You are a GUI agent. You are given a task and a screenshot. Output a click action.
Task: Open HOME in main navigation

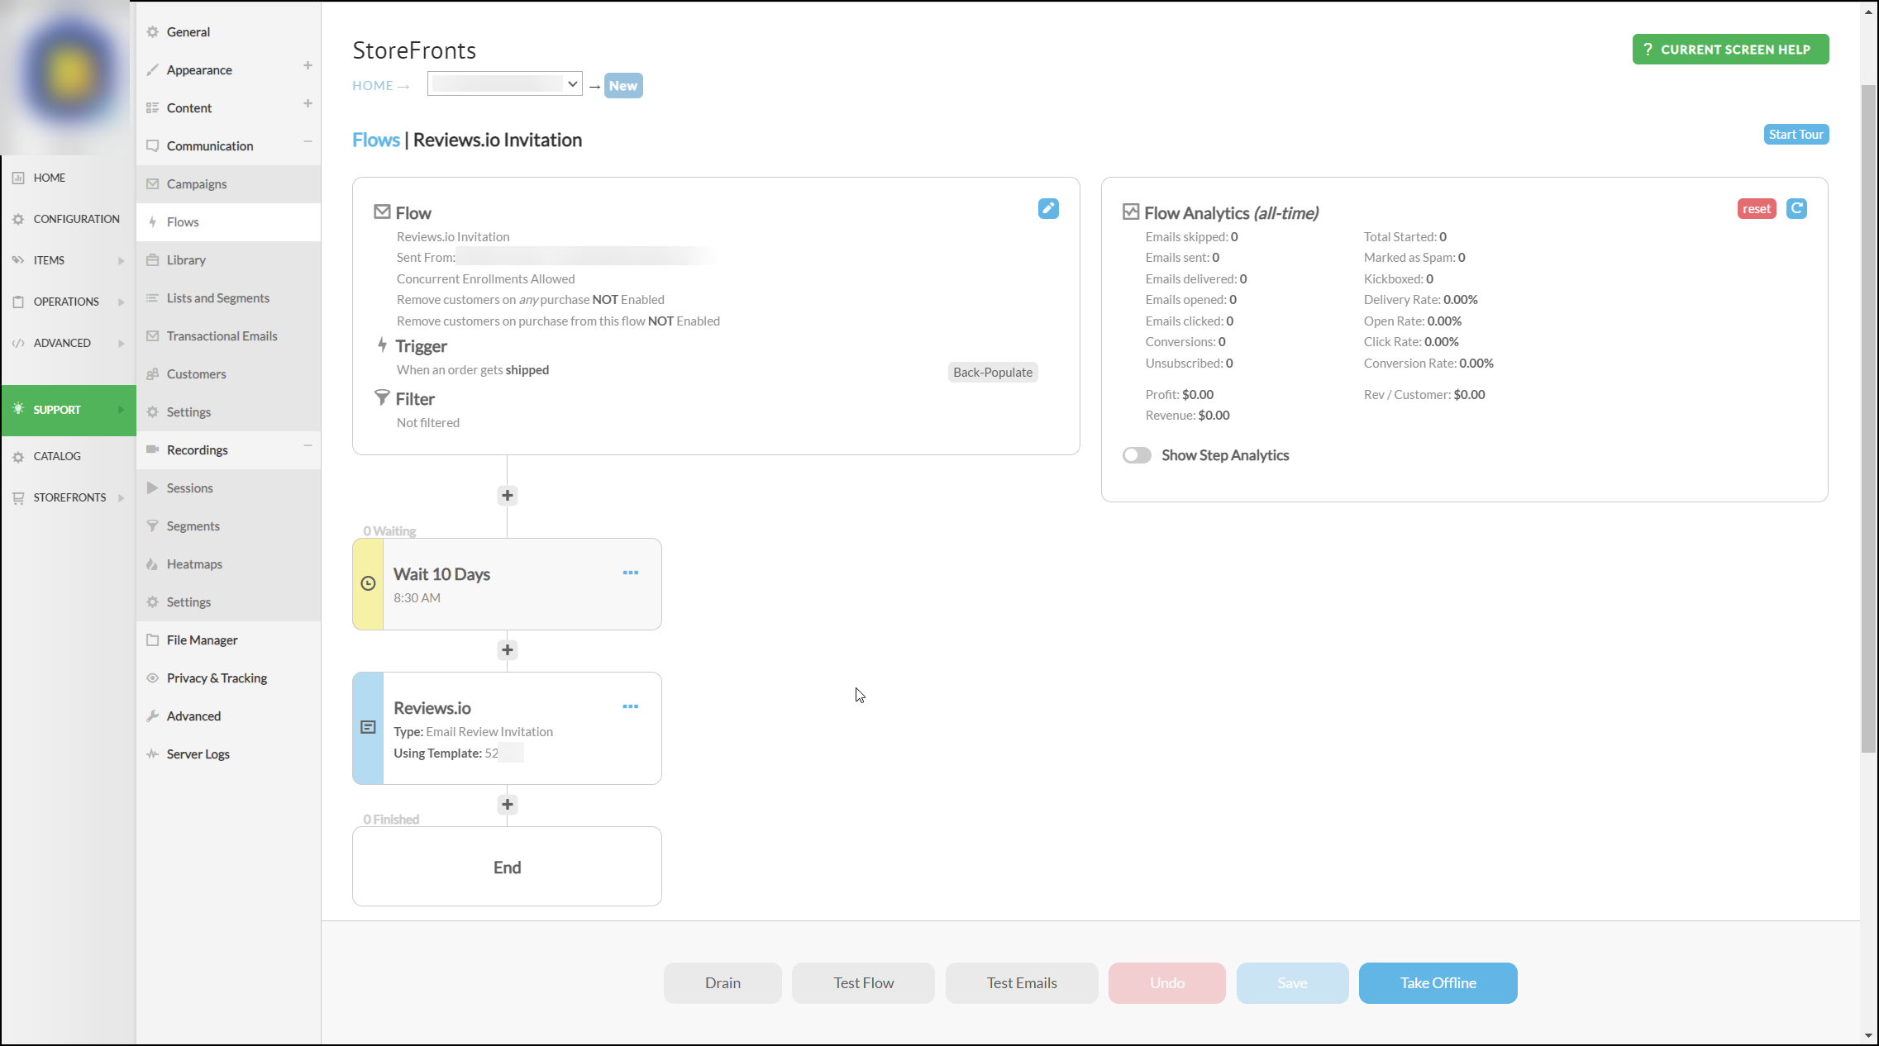(50, 178)
